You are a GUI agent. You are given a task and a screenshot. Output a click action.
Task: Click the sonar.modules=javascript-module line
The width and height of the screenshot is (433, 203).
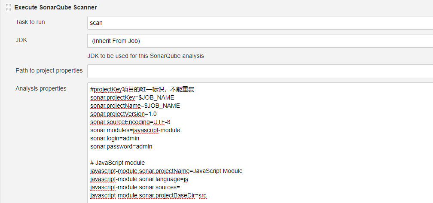coord(135,130)
